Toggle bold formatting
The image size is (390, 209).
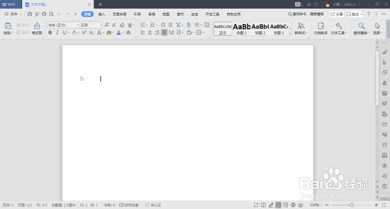[x=50, y=33]
